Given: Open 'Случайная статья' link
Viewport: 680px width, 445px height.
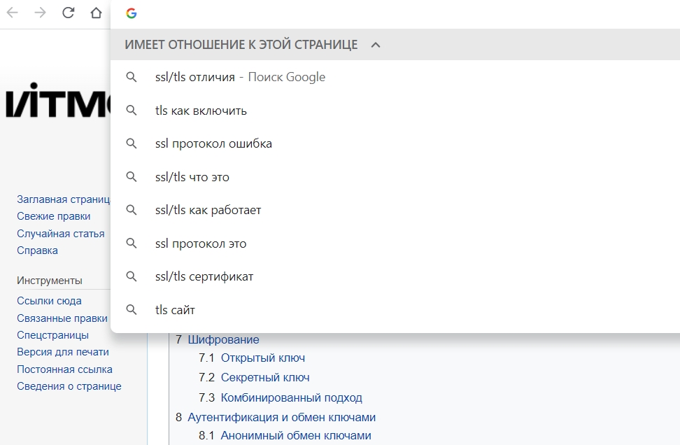Looking at the screenshot, I should 61,234.
